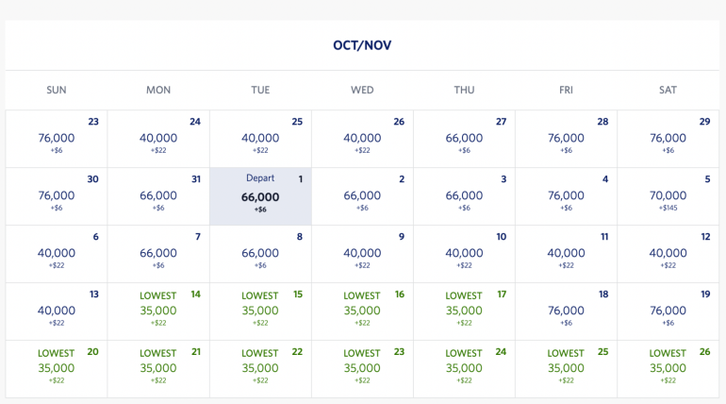Select the LOWEST fare on Saturday the 26th
The image size is (726, 404).
click(668, 369)
